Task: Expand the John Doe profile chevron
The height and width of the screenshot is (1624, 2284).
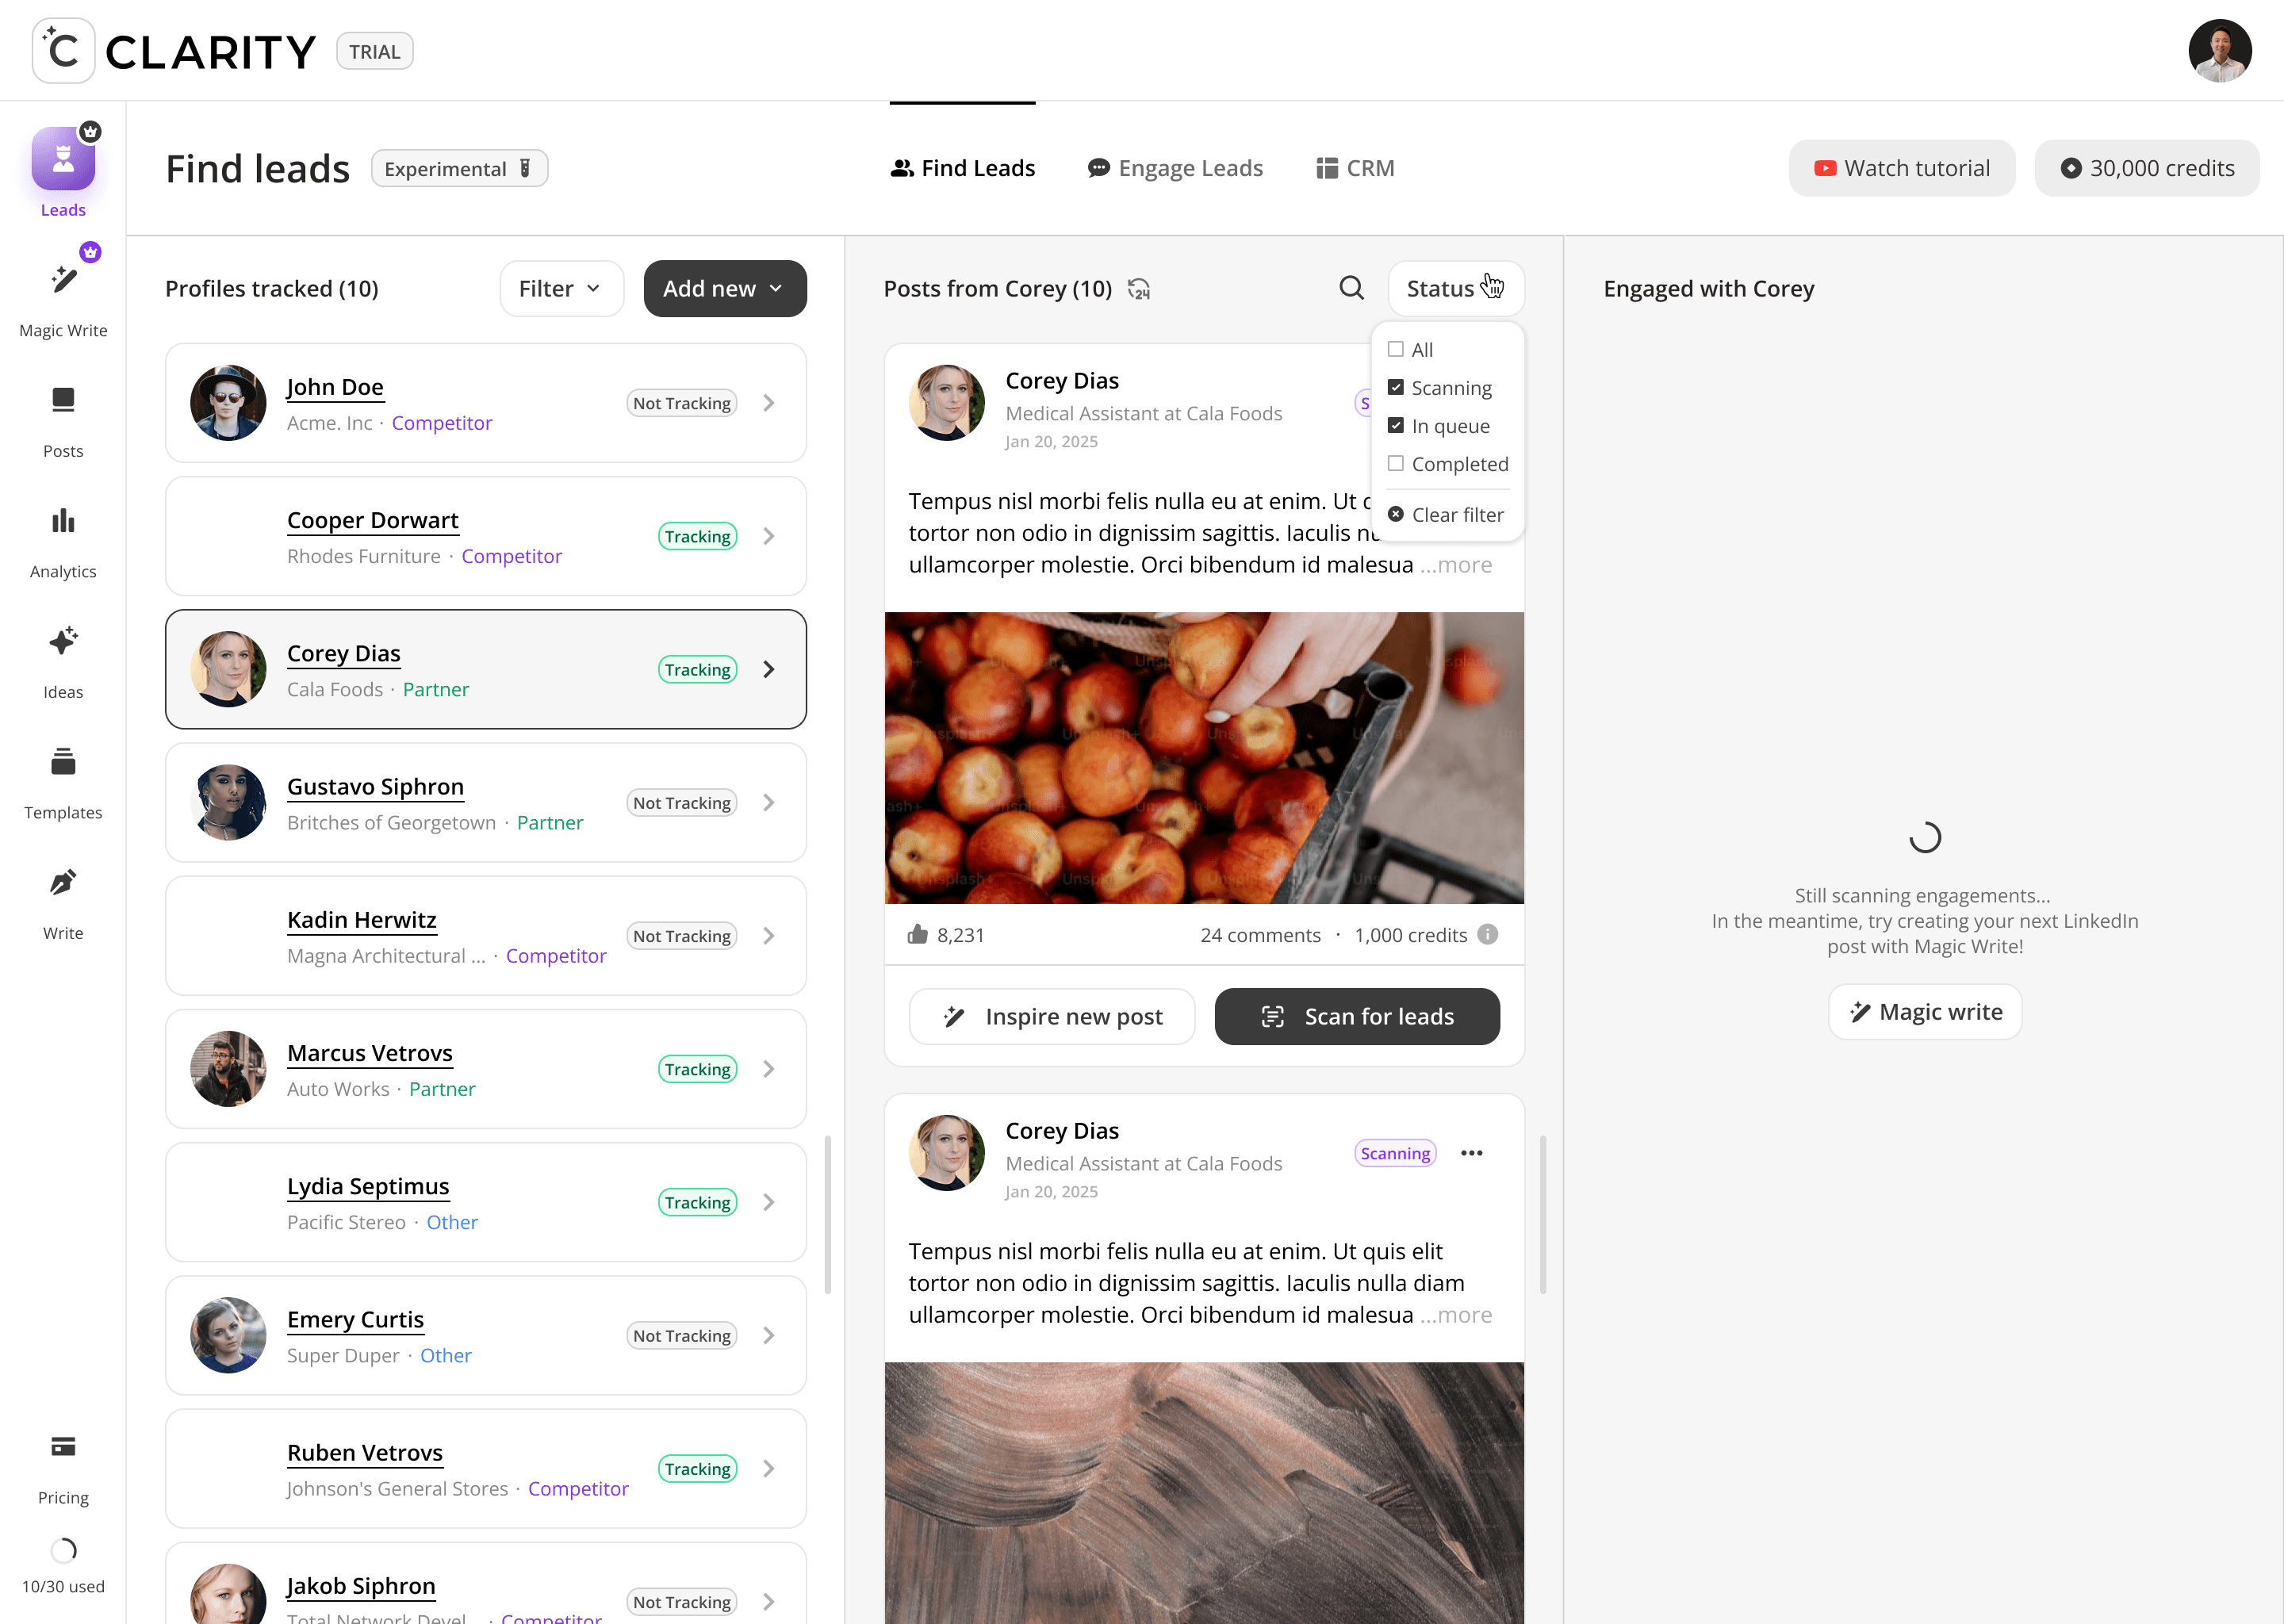Action: (768, 403)
